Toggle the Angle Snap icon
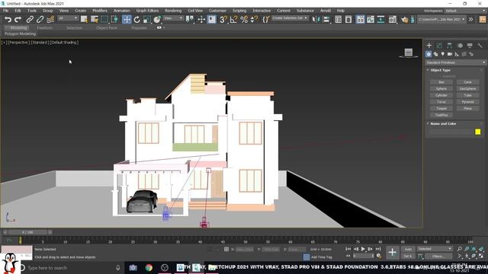This screenshot has width=488, height=274. click(233, 20)
